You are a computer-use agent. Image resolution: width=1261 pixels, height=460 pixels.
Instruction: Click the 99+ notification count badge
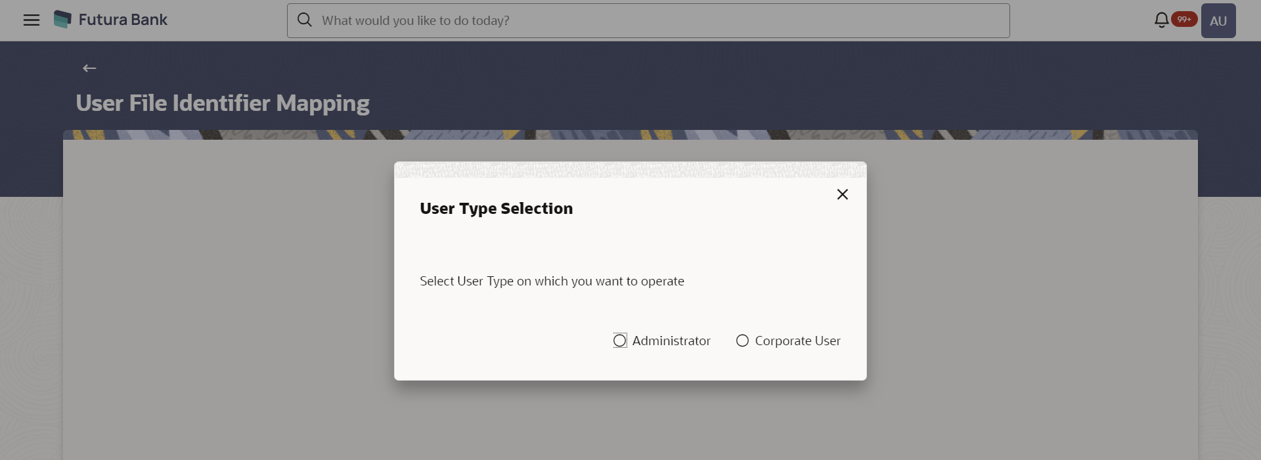coord(1184,20)
